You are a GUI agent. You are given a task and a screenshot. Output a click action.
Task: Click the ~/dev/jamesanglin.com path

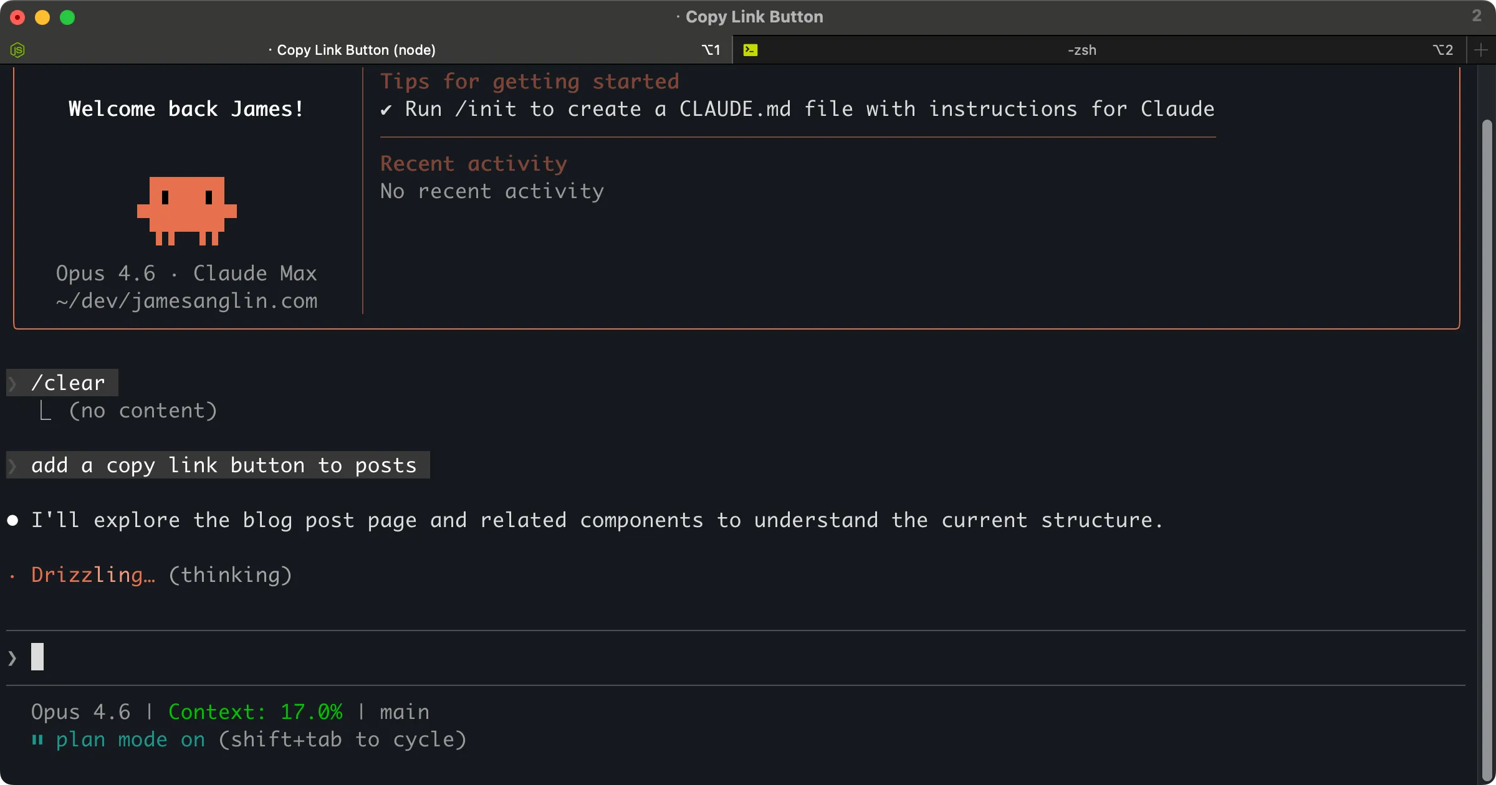click(186, 301)
